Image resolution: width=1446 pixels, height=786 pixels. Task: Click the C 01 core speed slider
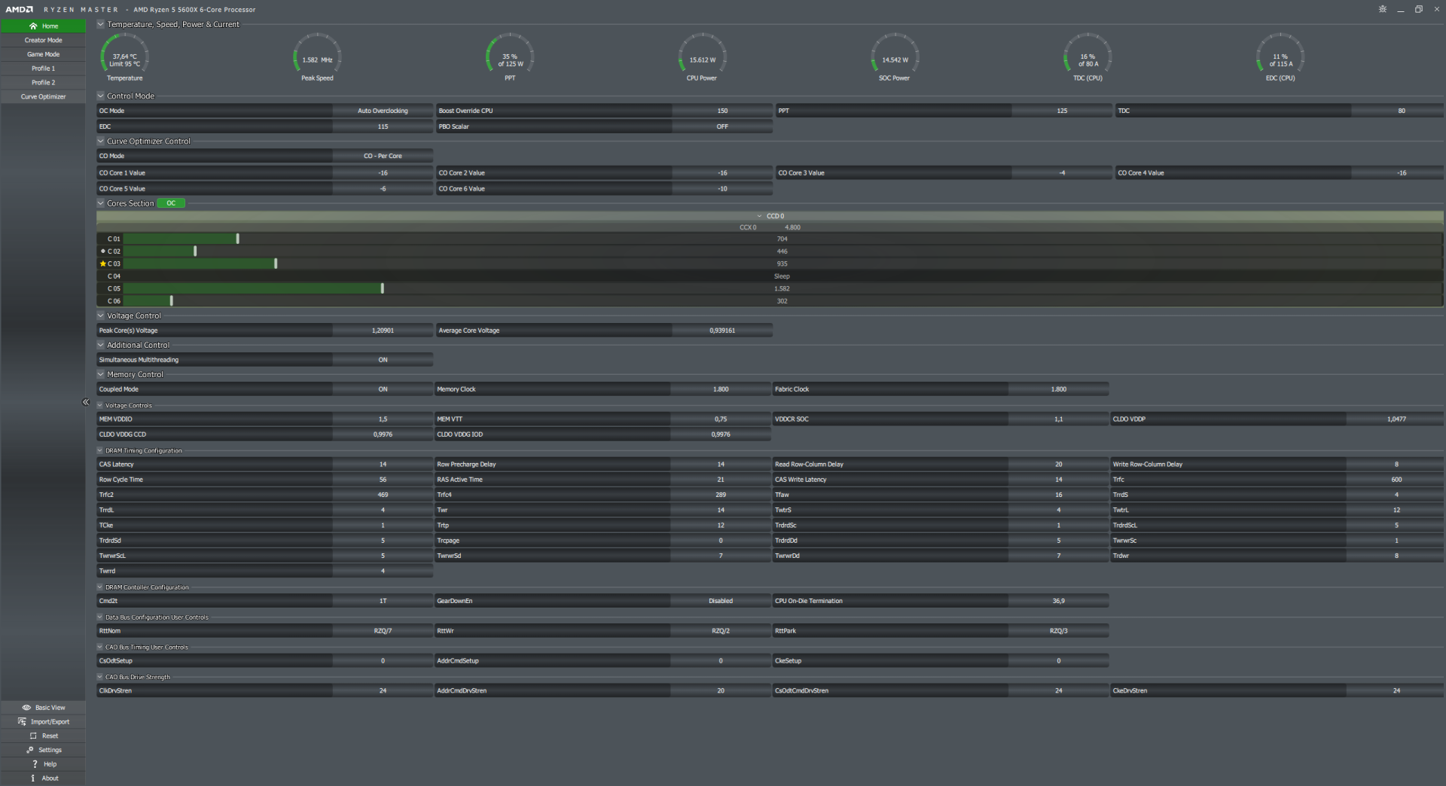coord(237,239)
